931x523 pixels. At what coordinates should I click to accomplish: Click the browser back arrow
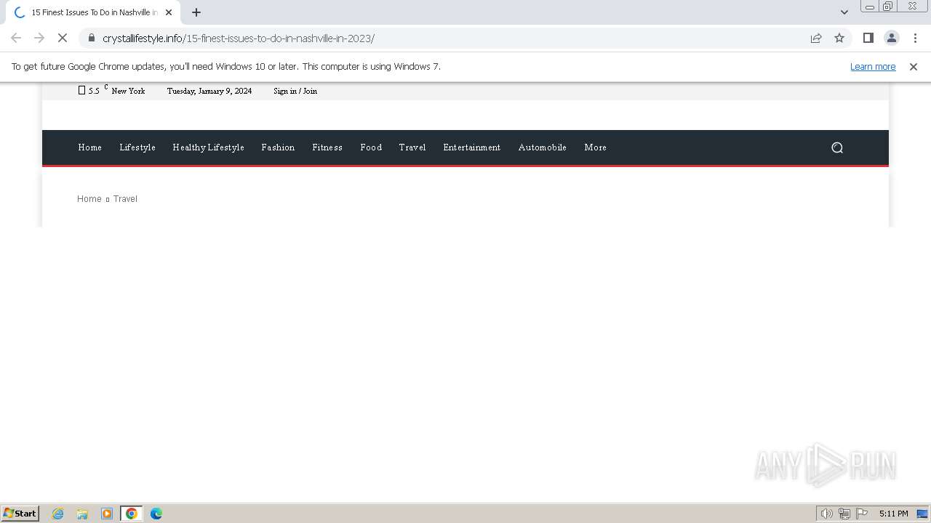[x=16, y=38]
